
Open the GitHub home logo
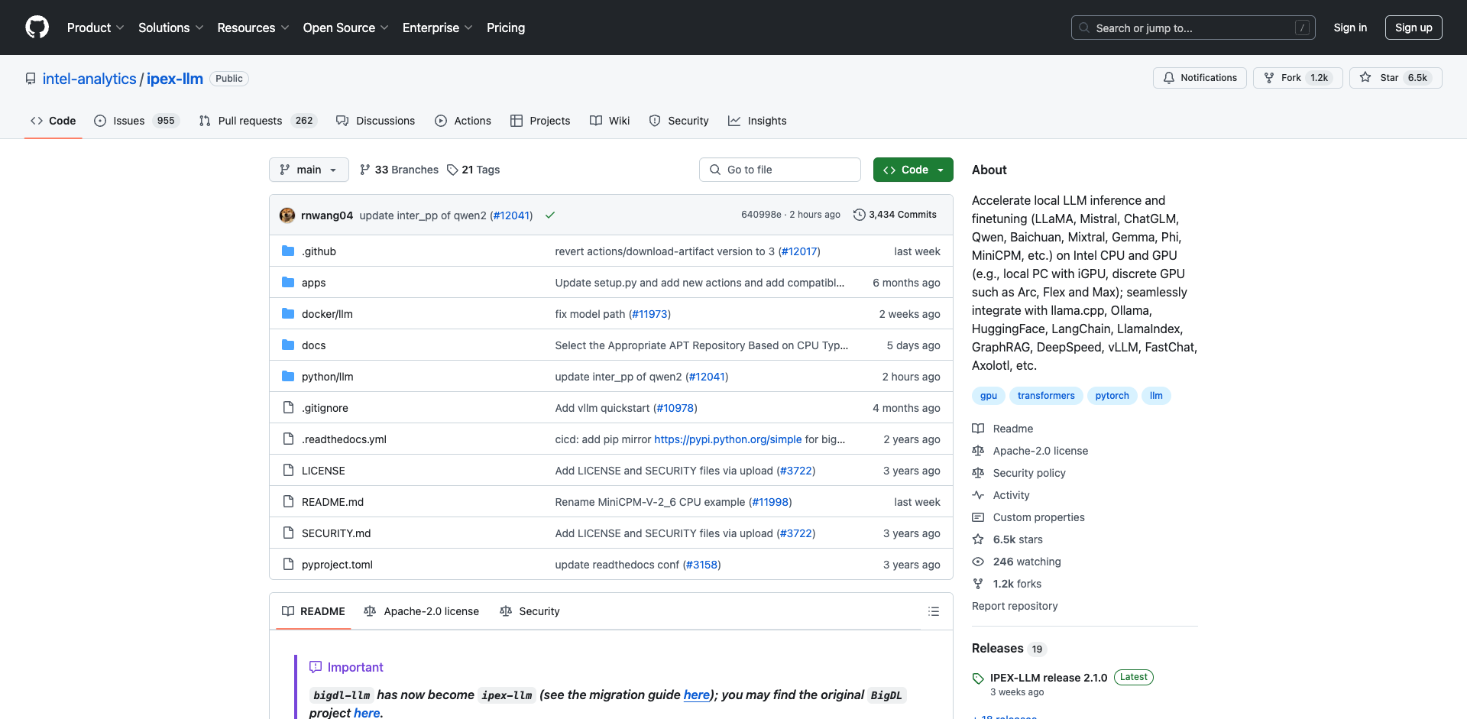click(37, 28)
